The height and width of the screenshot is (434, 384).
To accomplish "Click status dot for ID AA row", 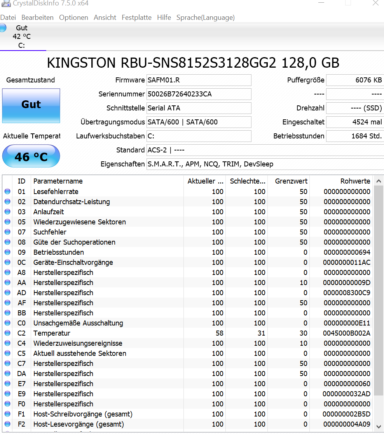I will pos(7,282).
